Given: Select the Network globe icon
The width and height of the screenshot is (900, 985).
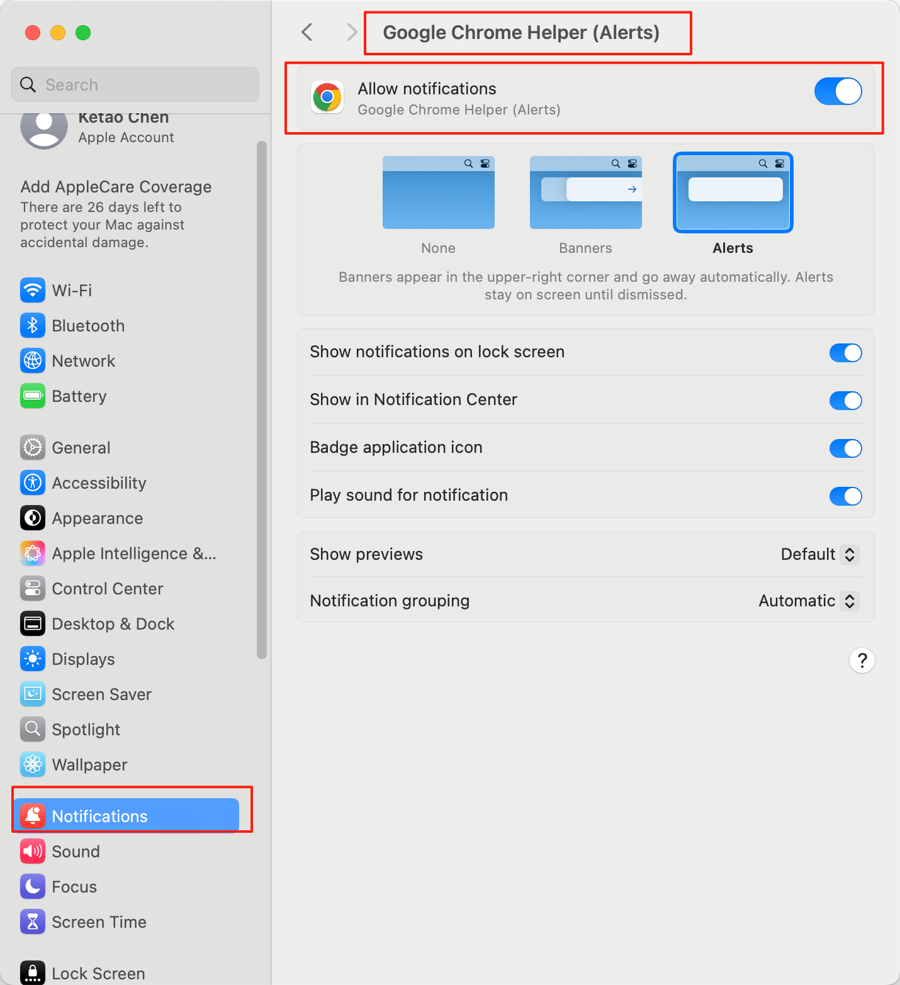Looking at the screenshot, I should [33, 360].
